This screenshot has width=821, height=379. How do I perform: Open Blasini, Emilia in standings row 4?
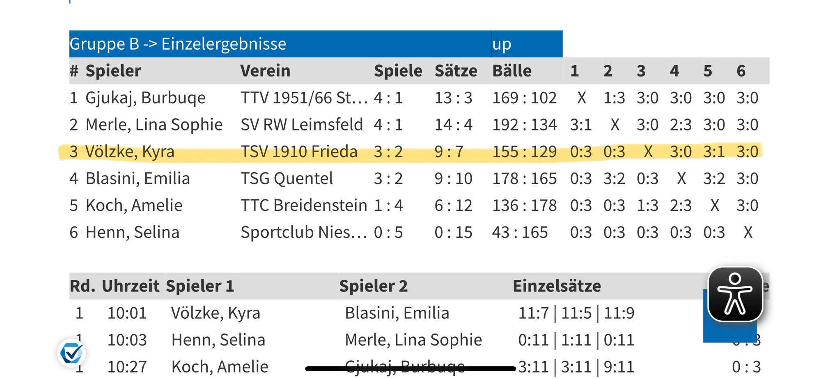point(138,178)
